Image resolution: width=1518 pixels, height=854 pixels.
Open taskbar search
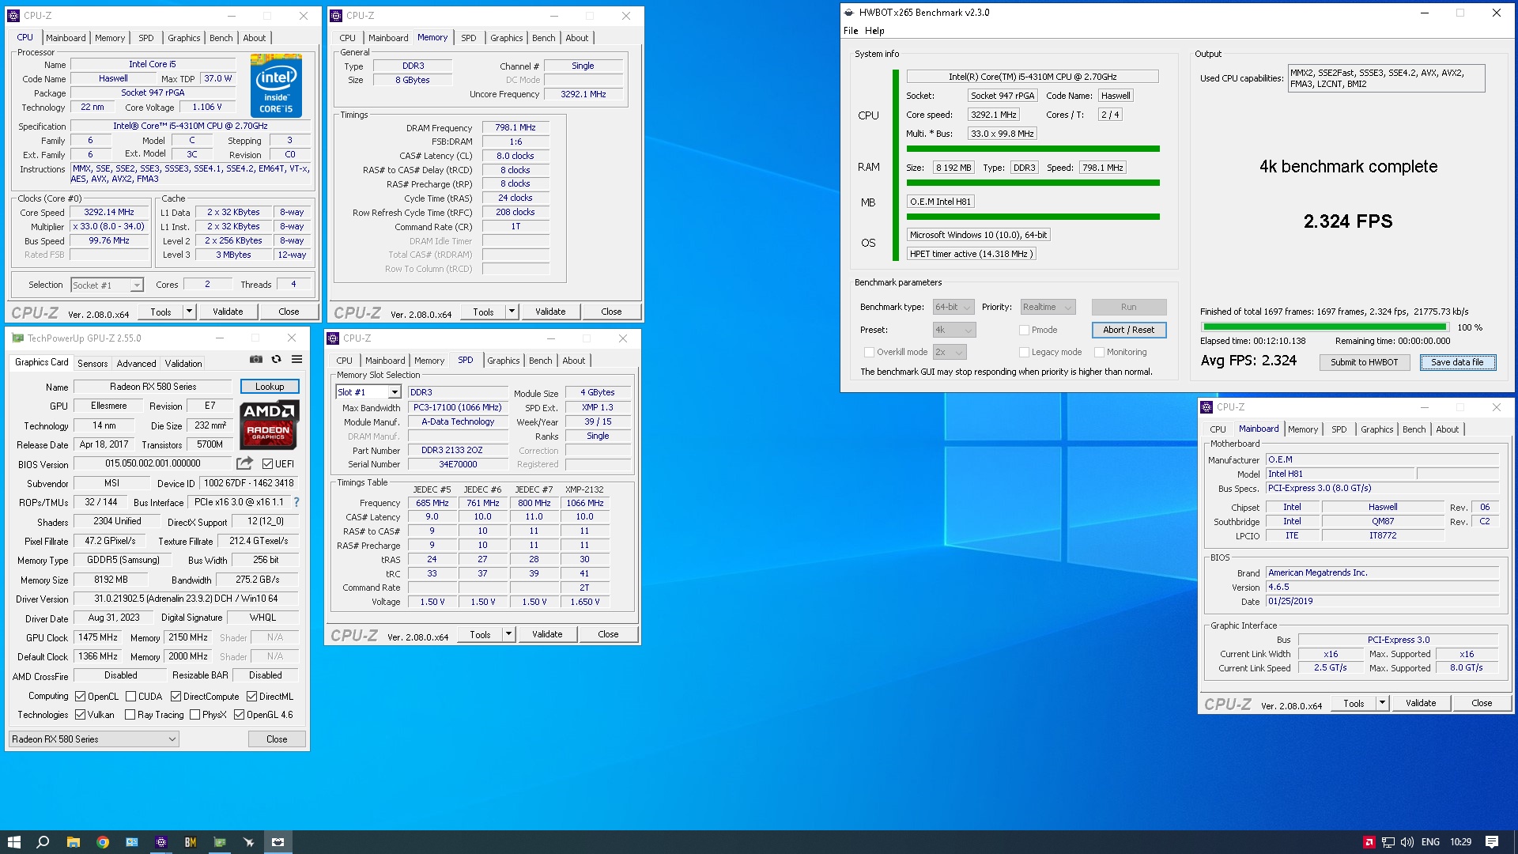(x=43, y=842)
